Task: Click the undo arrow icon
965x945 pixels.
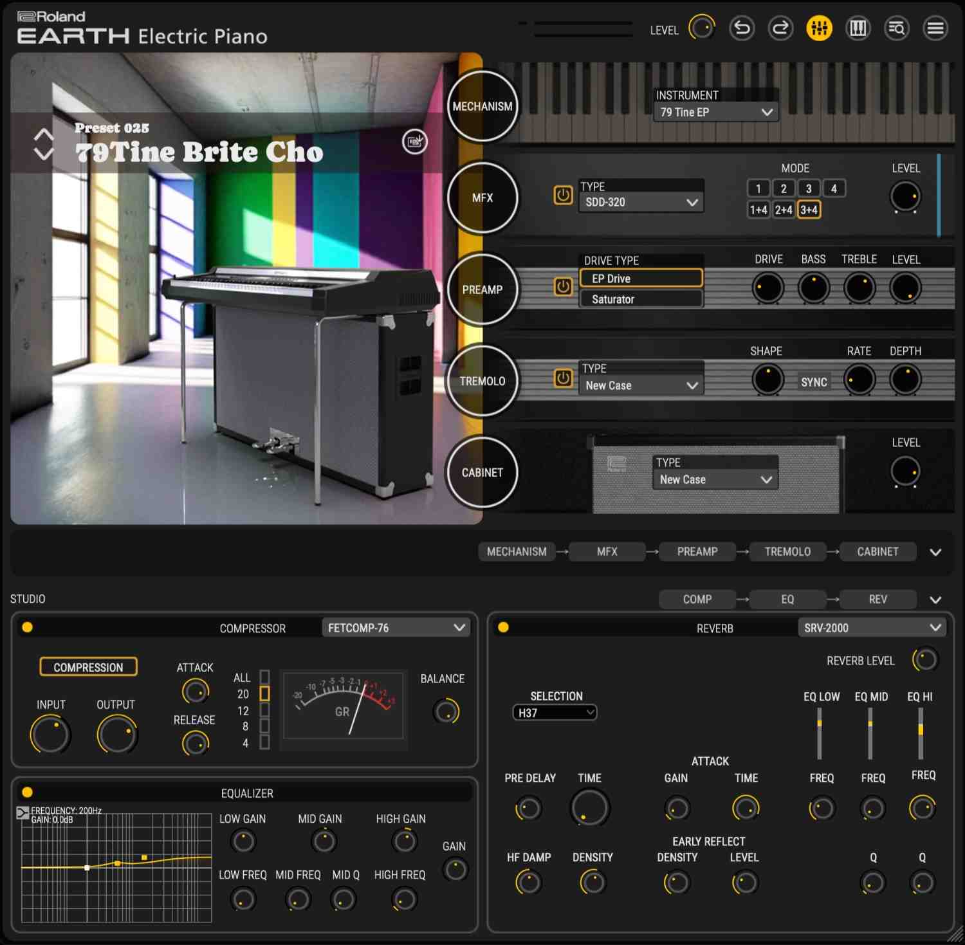Action: [742, 28]
